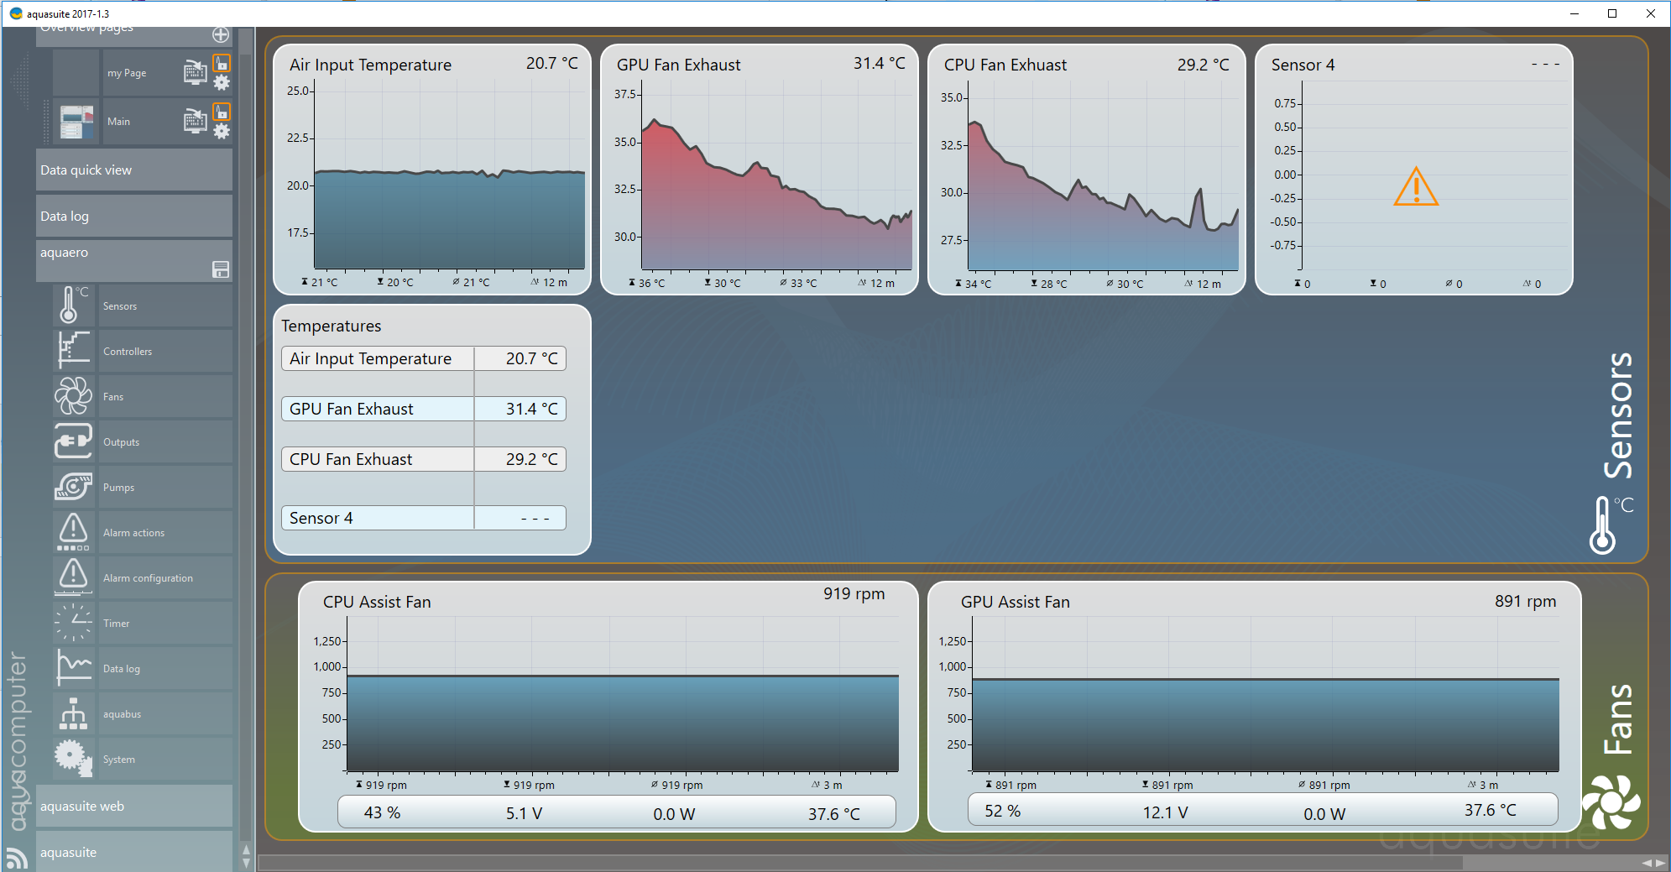
Task: Click the Sensors thermometer icon in sidebar
Action: tap(74, 305)
